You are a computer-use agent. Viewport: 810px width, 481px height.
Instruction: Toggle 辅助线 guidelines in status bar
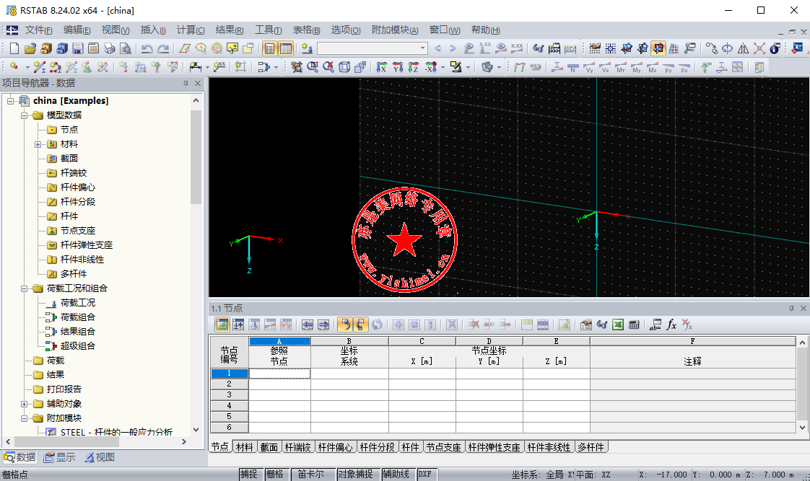pos(396,474)
